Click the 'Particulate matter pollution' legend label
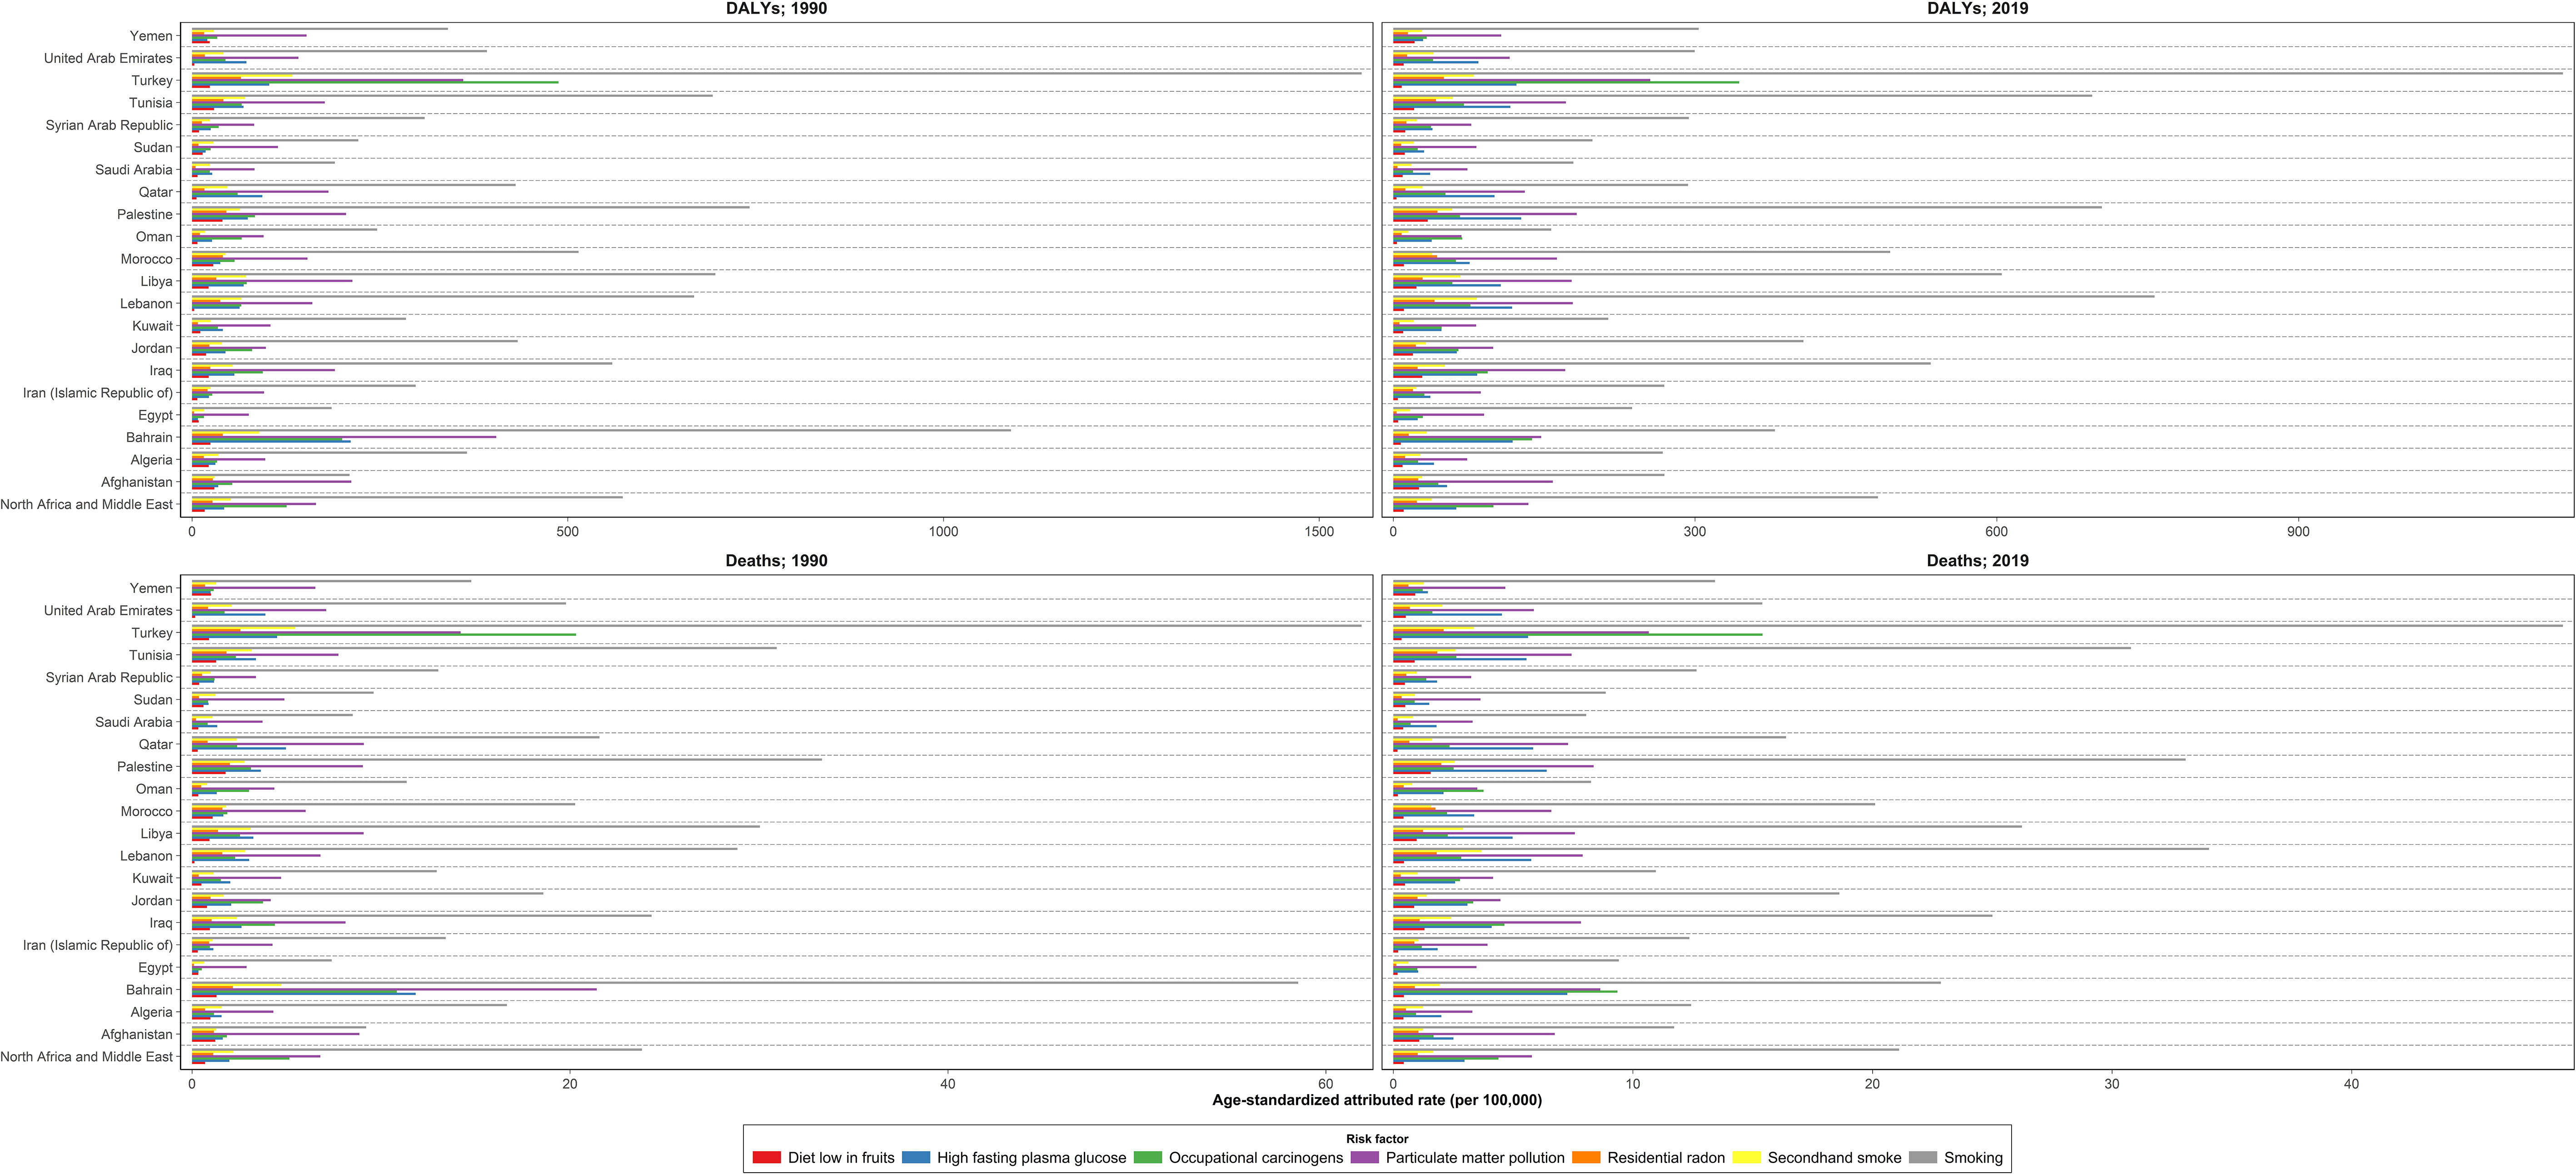Screen dimensions: 2576x1174 (x=1475, y=1158)
